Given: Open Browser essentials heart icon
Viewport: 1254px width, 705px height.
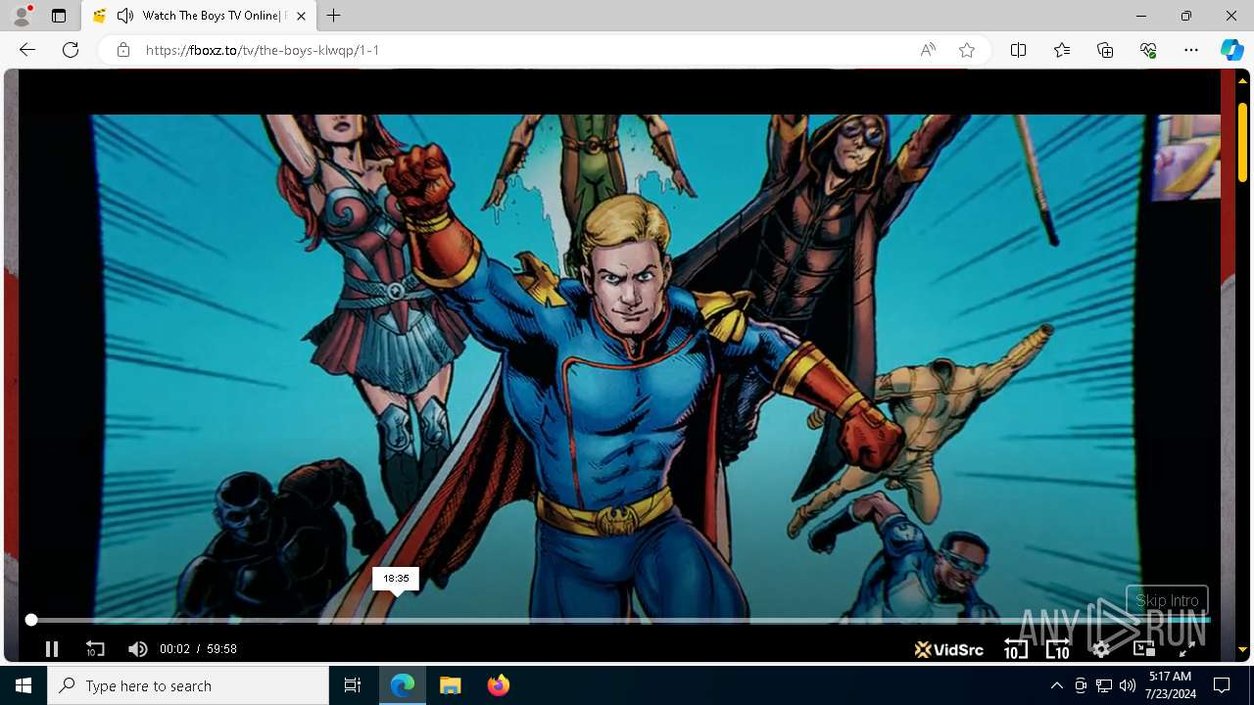Looking at the screenshot, I should (1148, 50).
